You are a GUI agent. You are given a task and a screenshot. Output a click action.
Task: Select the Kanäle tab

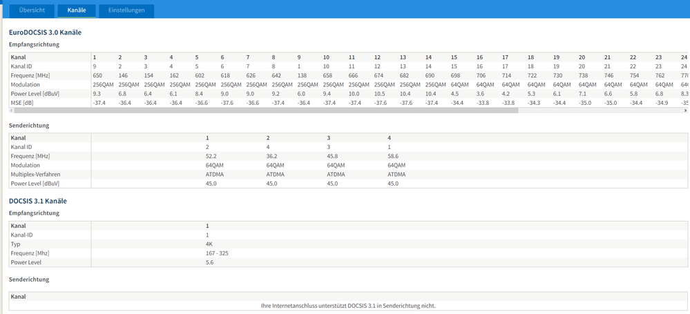77,10
